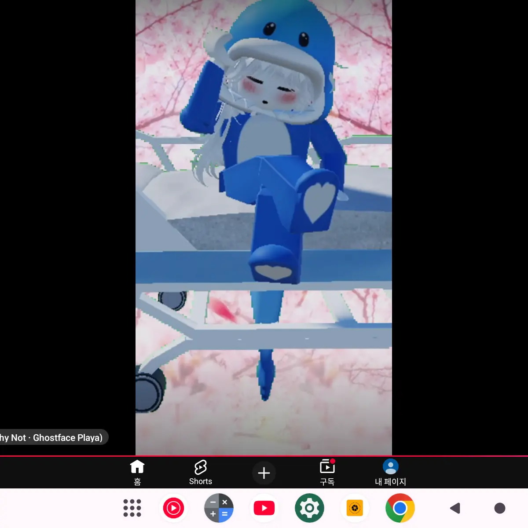Go to the 홈 home tab
The height and width of the screenshot is (528, 528).
pos(137,472)
